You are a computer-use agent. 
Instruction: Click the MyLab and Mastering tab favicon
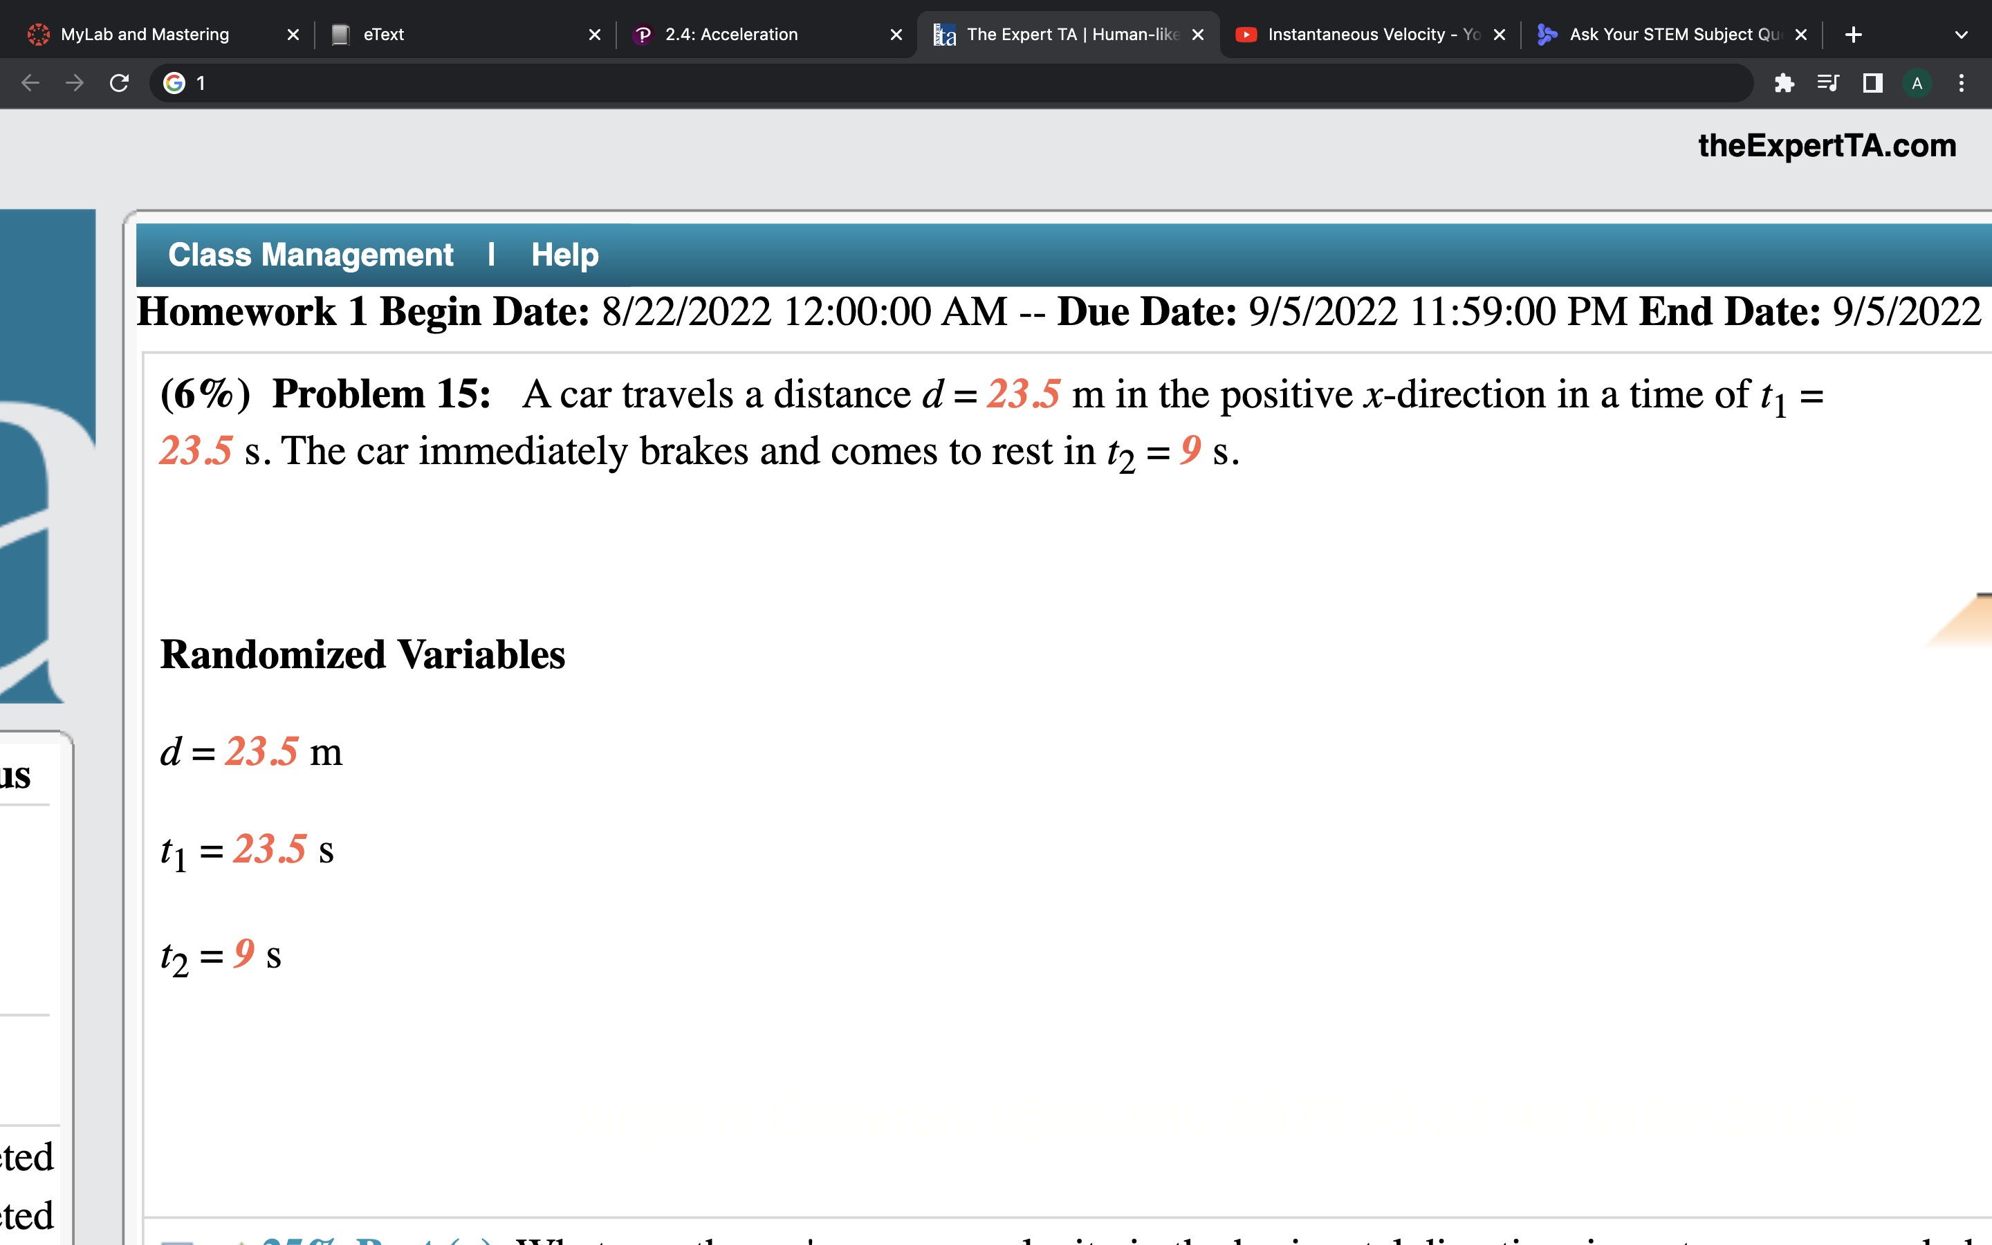(x=39, y=34)
